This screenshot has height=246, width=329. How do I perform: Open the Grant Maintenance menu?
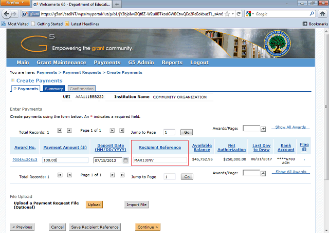click(x=61, y=63)
